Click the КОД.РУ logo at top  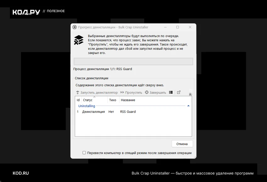coord(26,12)
